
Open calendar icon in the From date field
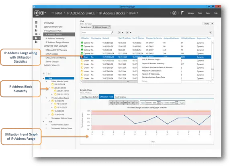pos(158,103)
